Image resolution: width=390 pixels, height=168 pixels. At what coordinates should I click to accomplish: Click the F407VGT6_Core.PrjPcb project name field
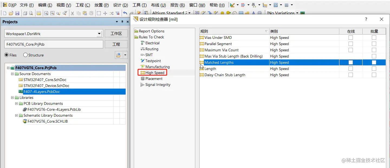click(54, 44)
